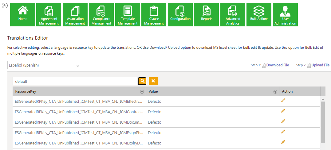Screen dimensions: 331x150
Task: Open the Value column filter
Action: (x=275, y=92)
